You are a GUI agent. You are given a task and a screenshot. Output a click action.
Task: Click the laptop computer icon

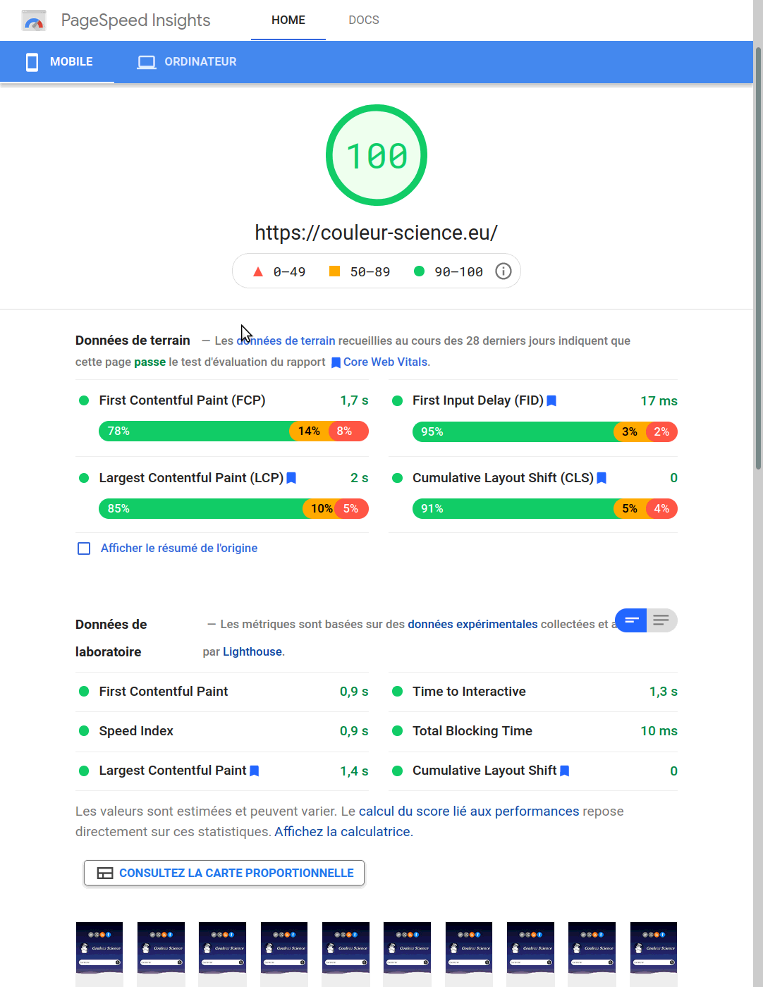(x=147, y=62)
